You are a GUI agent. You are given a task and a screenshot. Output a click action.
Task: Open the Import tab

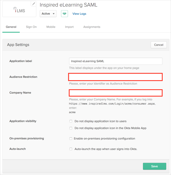[x=69, y=27]
